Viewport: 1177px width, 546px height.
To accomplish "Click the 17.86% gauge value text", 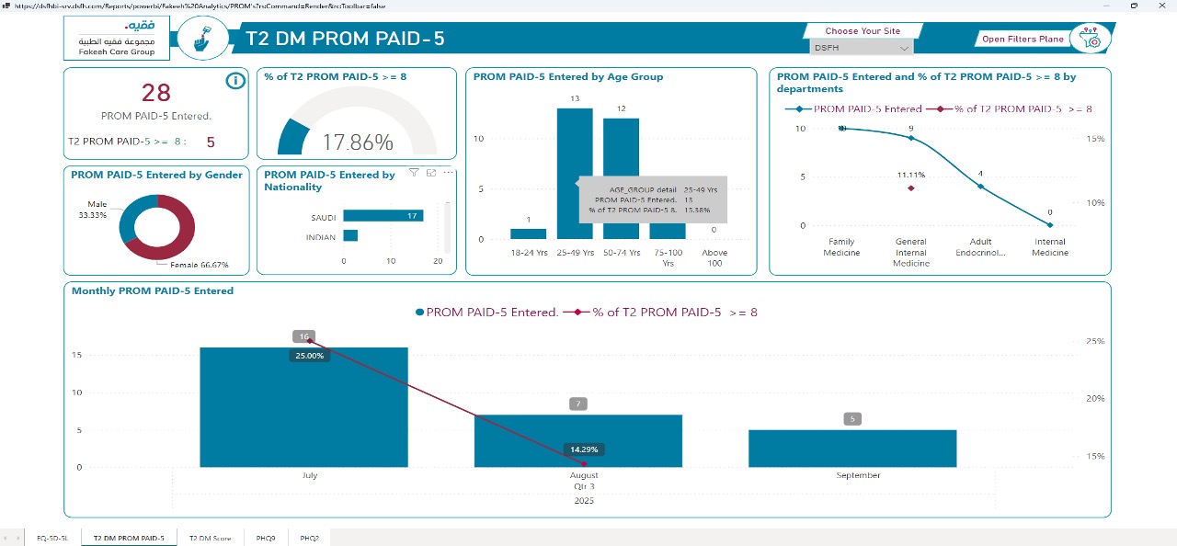I will 357,142.
